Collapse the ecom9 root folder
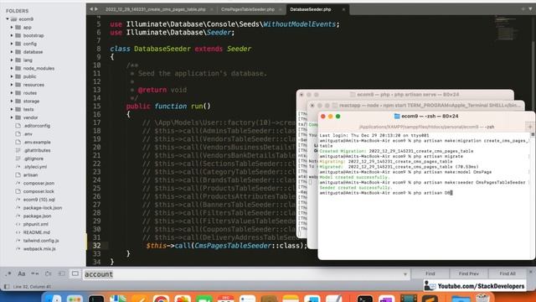Viewport: 536px width, 302px height. point(8,19)
